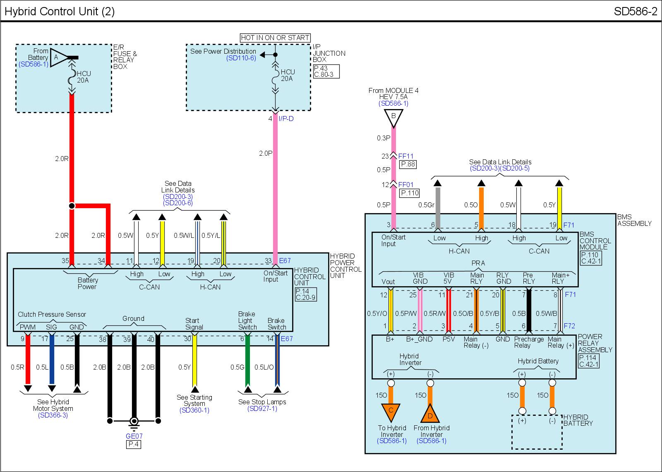Select the dashed hybrid battery box
The image size is (662, 472).
[537, 432]
